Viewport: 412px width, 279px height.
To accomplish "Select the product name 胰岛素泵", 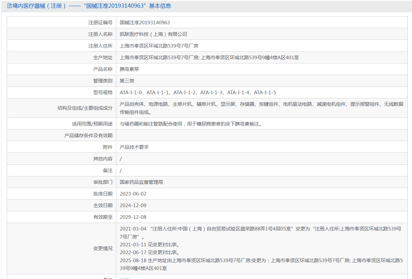I will click(129, 69).
